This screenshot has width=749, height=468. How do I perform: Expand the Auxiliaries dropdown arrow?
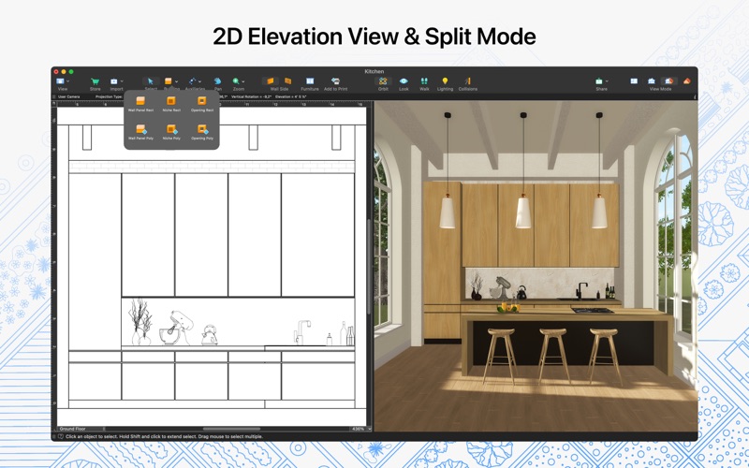(x=199, y=81)
